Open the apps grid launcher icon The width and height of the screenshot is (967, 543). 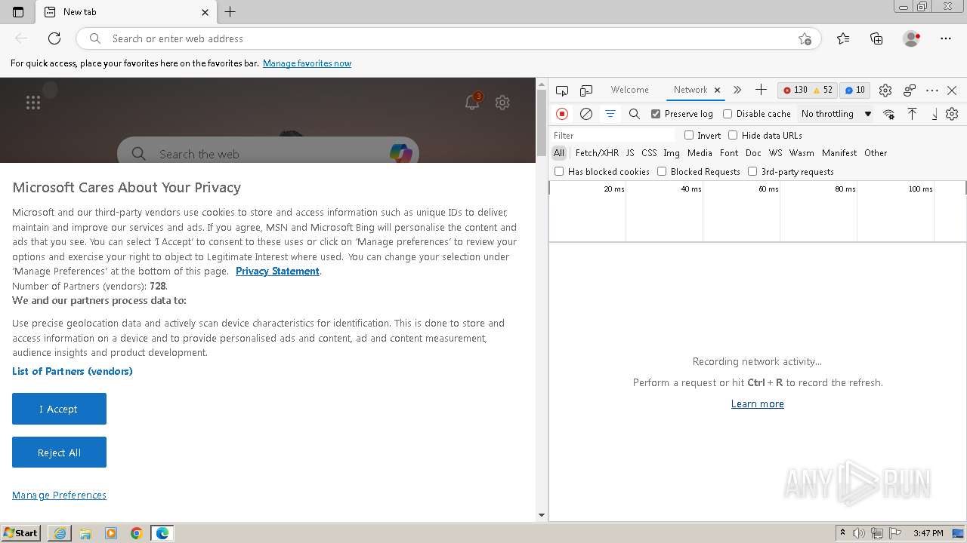pos(33,103)
